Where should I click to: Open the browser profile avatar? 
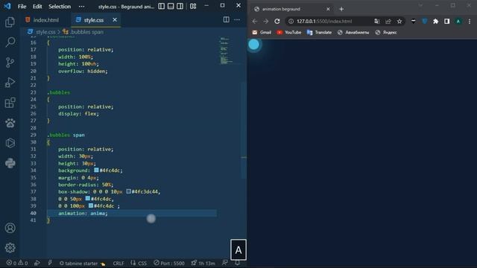point(458,22)
